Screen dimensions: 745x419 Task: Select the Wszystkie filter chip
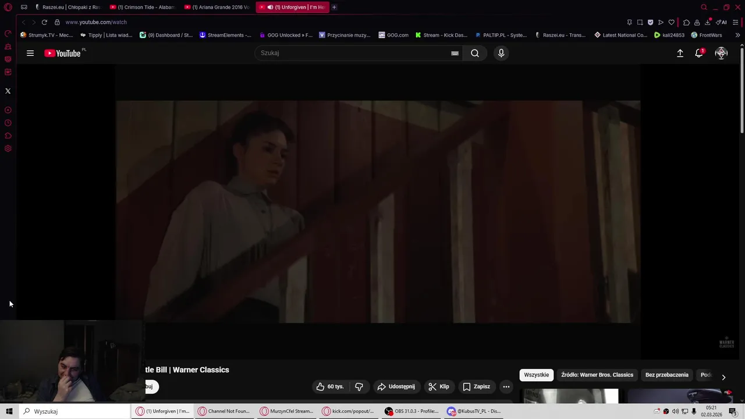pyautogui.click(x=536, y=375)
